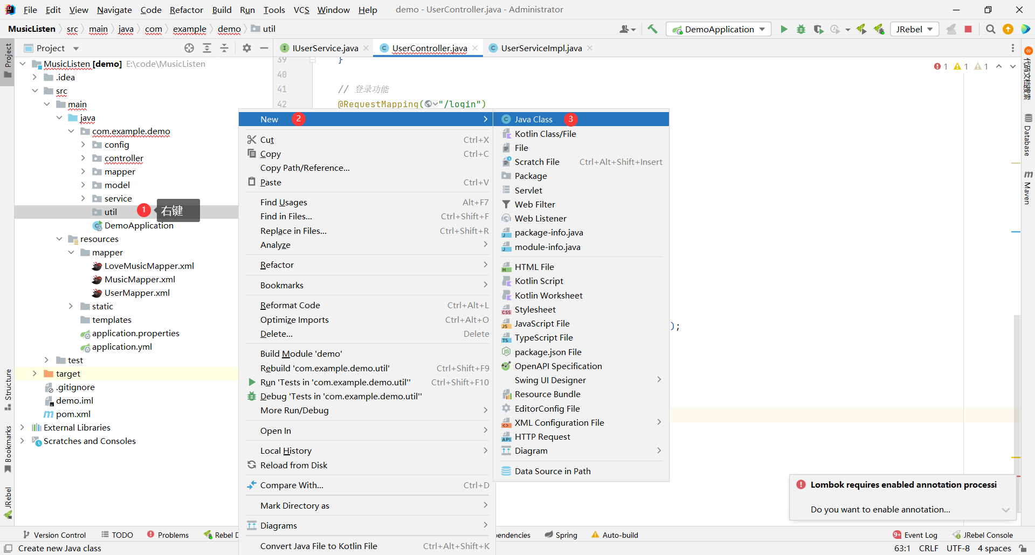
Task: Open Structure tool window
Action: pos(8,390)
